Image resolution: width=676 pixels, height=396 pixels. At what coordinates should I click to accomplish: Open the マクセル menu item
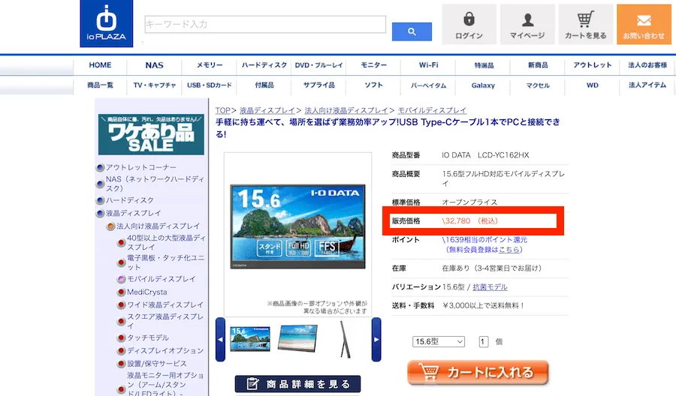(538, 85)
